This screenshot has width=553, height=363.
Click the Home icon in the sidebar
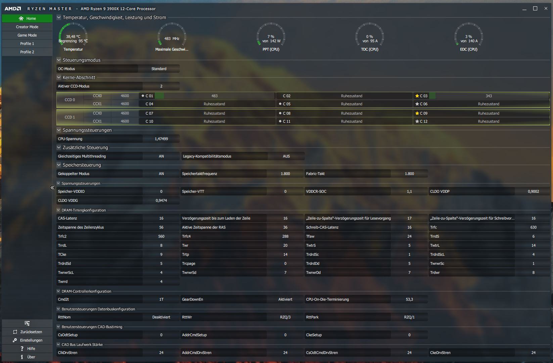point(21,18)
